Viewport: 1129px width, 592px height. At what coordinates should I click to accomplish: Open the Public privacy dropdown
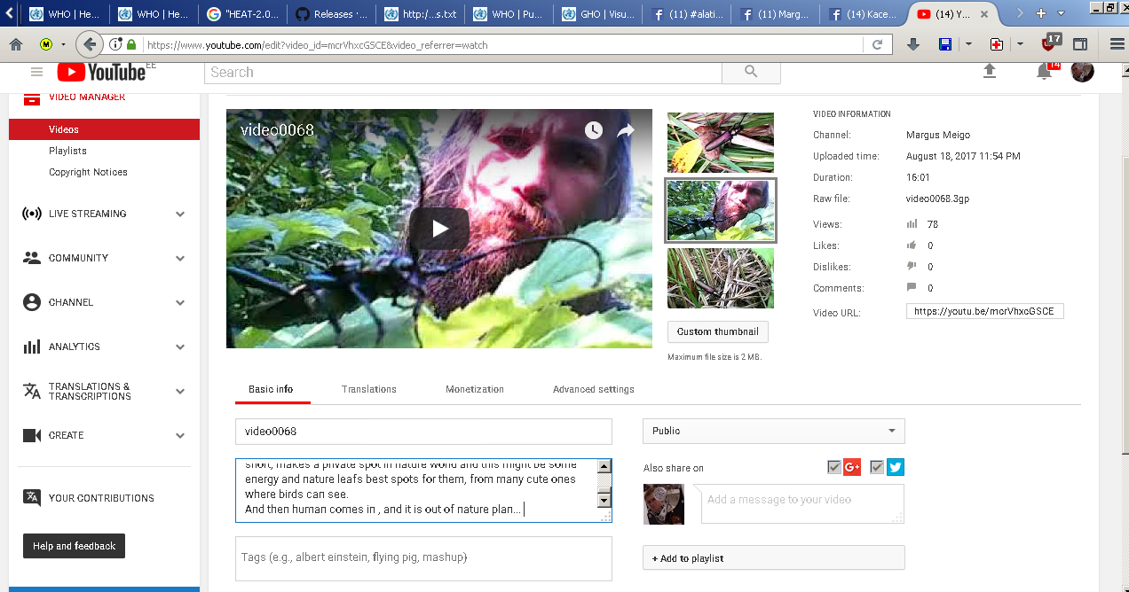point(773,431)
